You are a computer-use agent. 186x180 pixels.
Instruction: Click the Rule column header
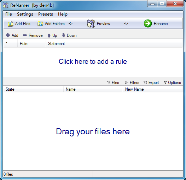pyautogui.click(x=32, y=44)
